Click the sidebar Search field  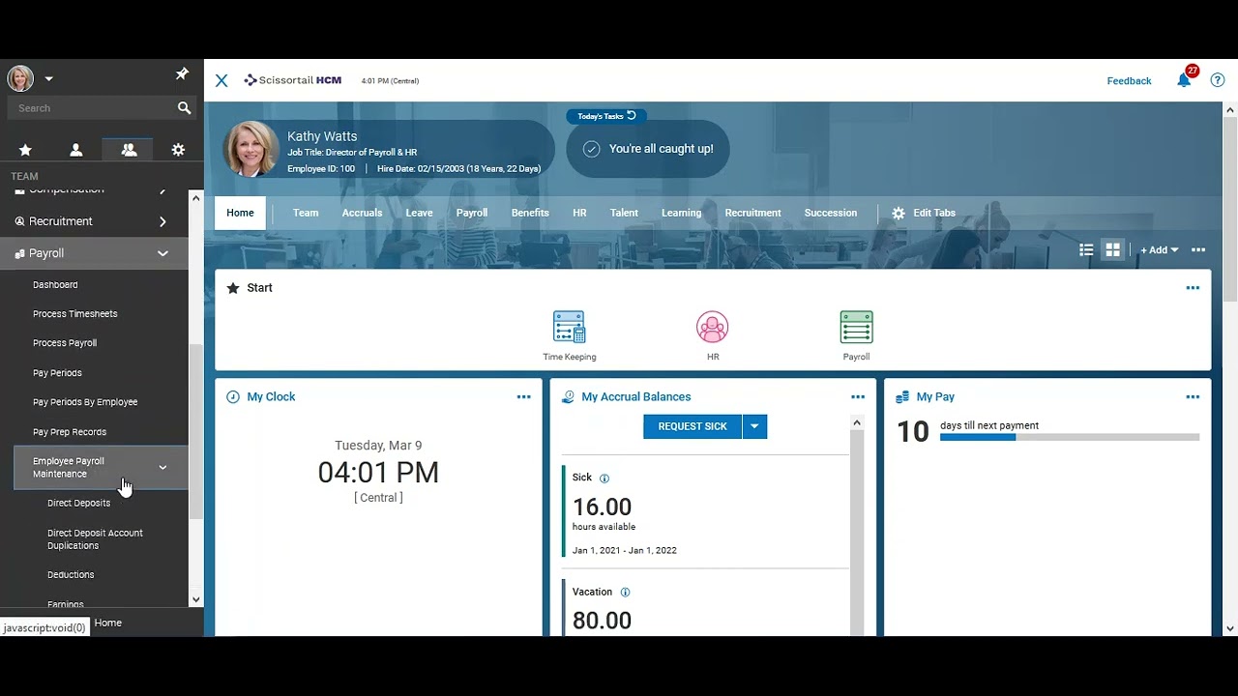click(92, 108)
